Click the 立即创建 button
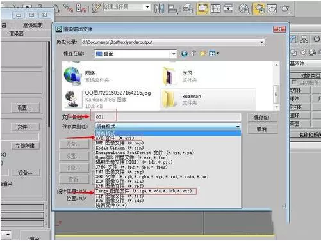This screenshot has height=241, width=321. point(25,146)
